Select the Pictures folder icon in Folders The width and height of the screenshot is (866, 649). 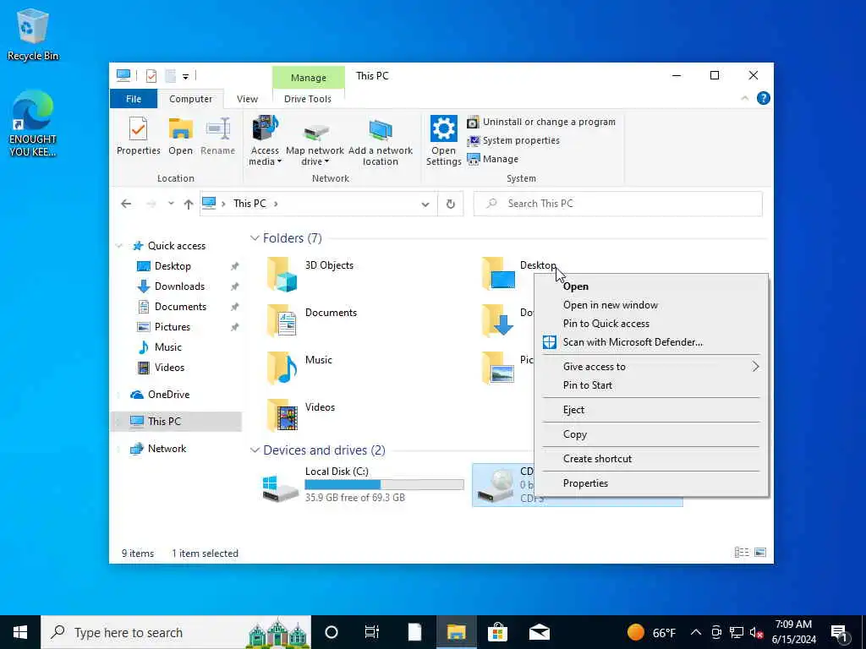pyautogui.click(x=497, y=368)
